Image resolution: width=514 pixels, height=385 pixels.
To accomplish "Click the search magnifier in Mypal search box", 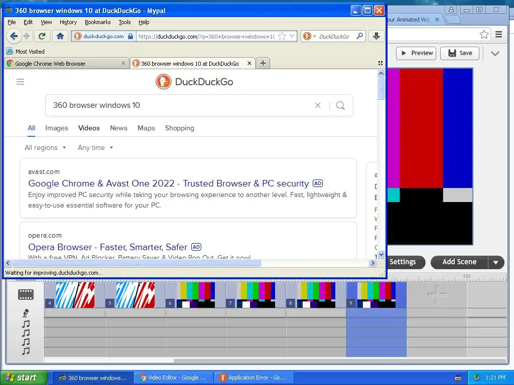I will pyautogui.click(x=359, y=36).
